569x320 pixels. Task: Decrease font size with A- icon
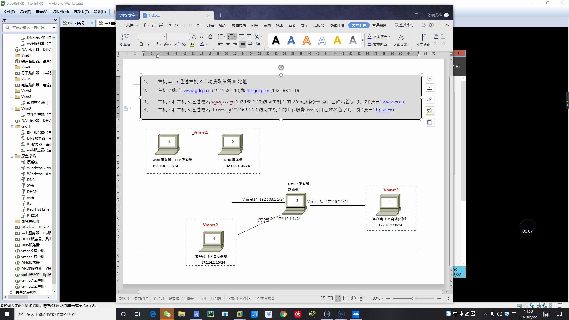202,36
